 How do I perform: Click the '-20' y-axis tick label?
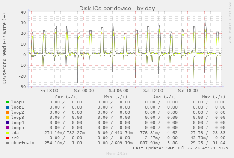point(22,76)
